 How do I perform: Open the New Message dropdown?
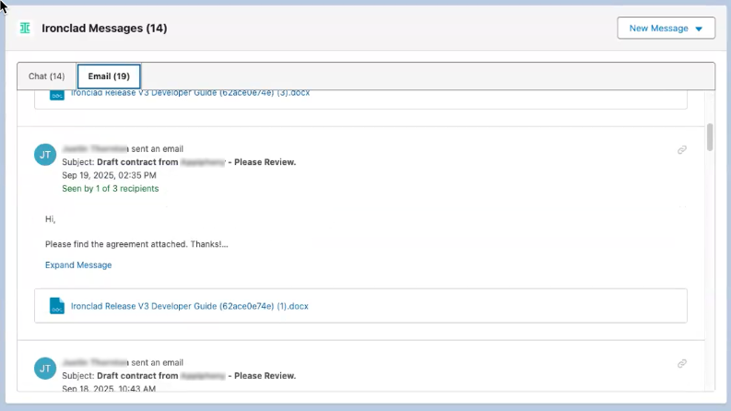(x=666, y=28)
